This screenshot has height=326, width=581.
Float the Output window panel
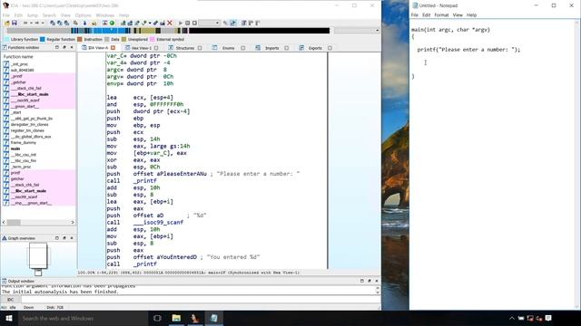pyautogui.click(x=369, y=281)
